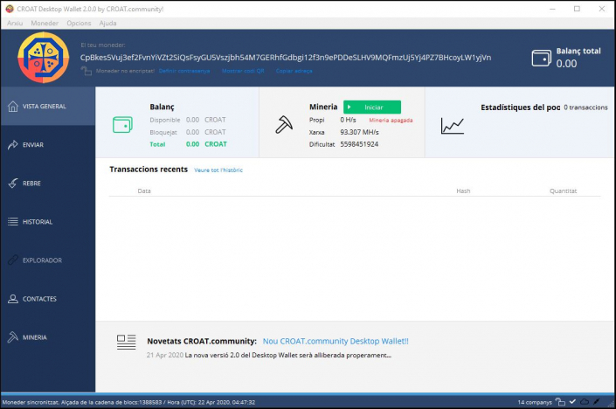This screenshot has height=409, width=616.
Task: Click the 'Disponible' balance label
Action: 164,120
